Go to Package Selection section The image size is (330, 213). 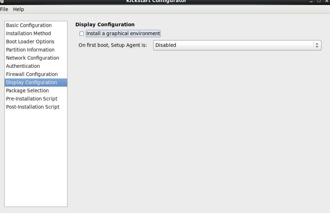point(36,91)
